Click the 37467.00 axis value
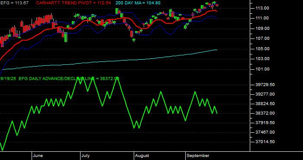 [x=265, y=132]
